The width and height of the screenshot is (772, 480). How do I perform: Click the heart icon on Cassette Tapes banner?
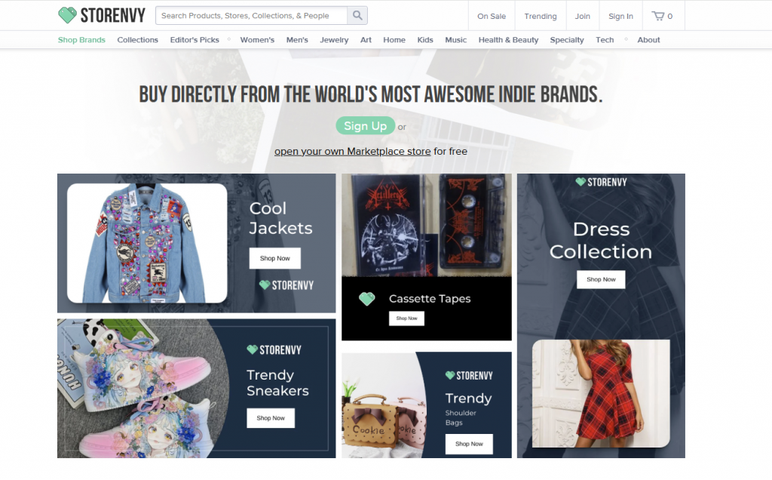tap(367, 299)
